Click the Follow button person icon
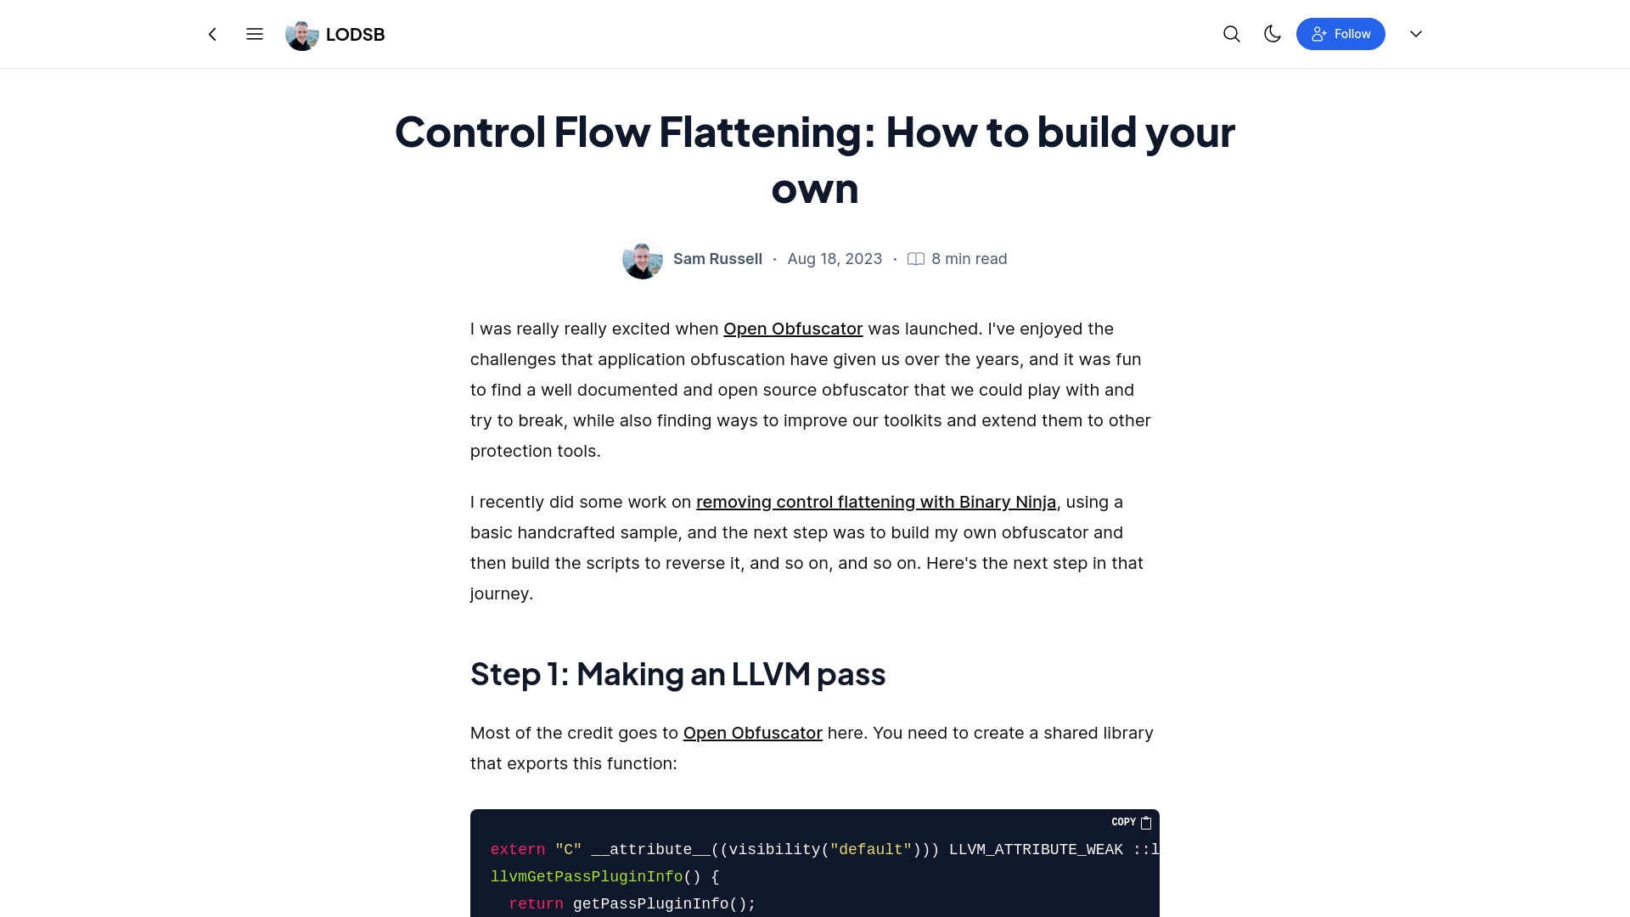Viewport: 1630px width, 917px height. click(x=1318, y=34)
